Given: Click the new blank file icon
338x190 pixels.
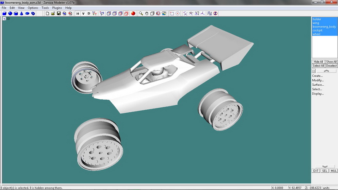Looking at the screenshot, I should pyautogui.click(x=47, y=14).
